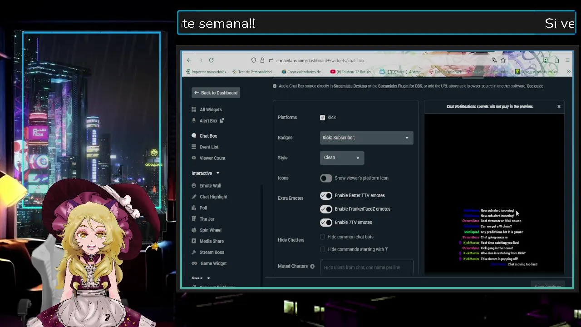Click the Viewer Count eye icon

(194, 158)
